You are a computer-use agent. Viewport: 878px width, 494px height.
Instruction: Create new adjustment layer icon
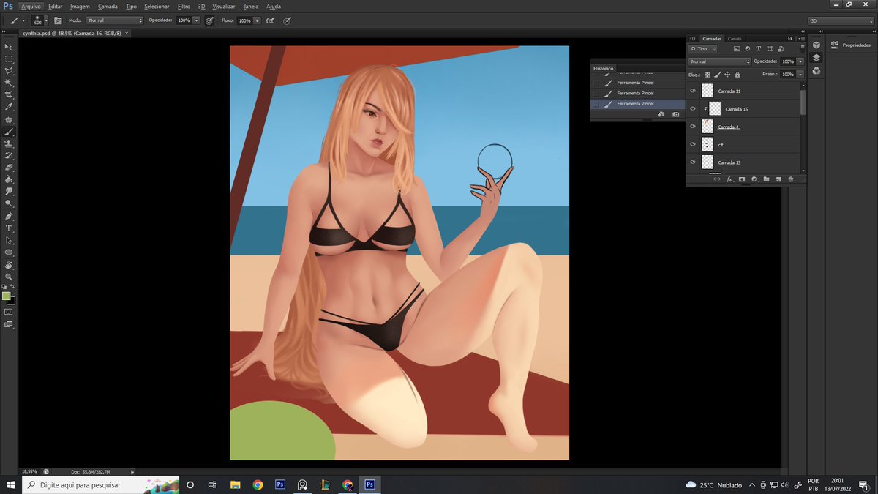tap(754, 179)
